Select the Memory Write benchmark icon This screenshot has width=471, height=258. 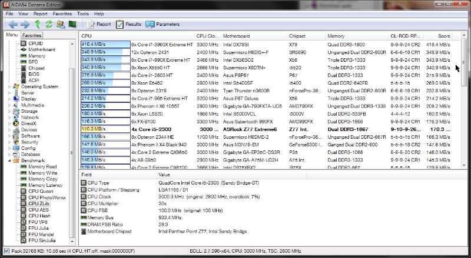click(24, 173)
